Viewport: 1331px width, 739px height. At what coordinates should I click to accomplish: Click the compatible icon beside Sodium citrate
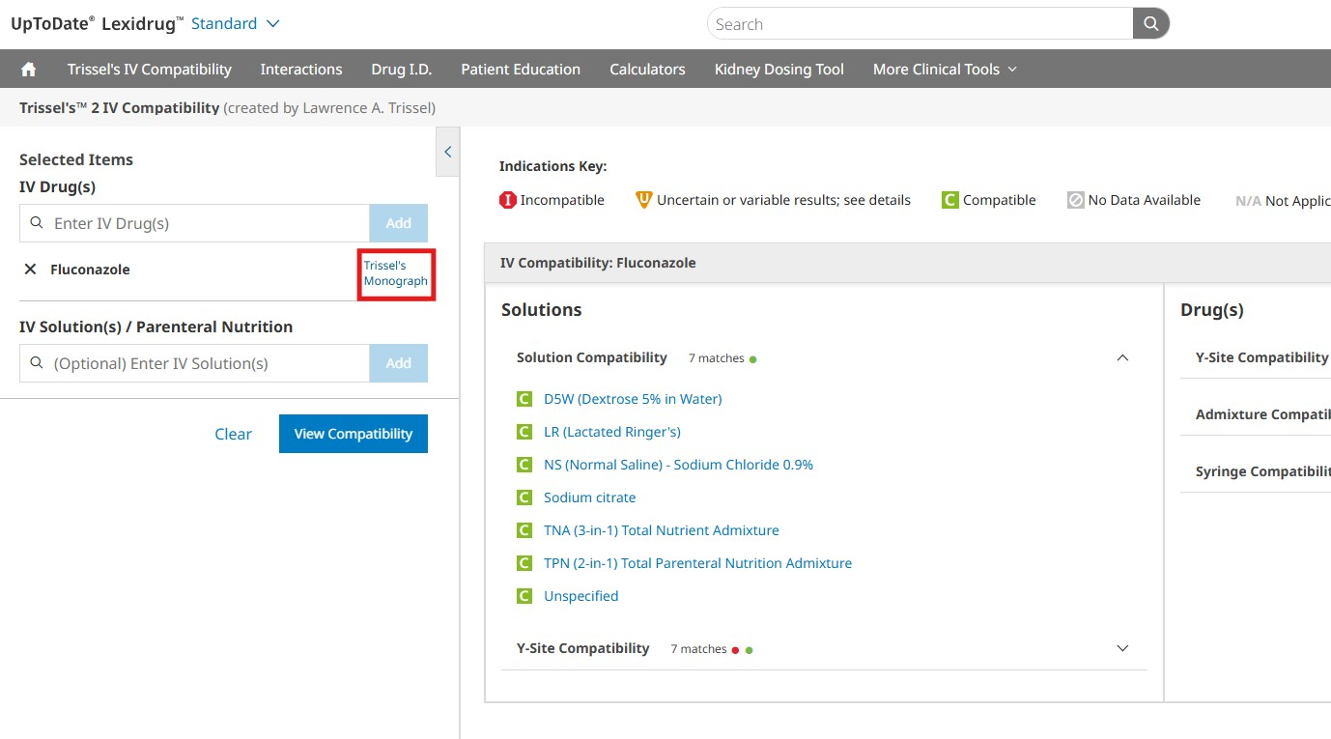click(524, 497)
